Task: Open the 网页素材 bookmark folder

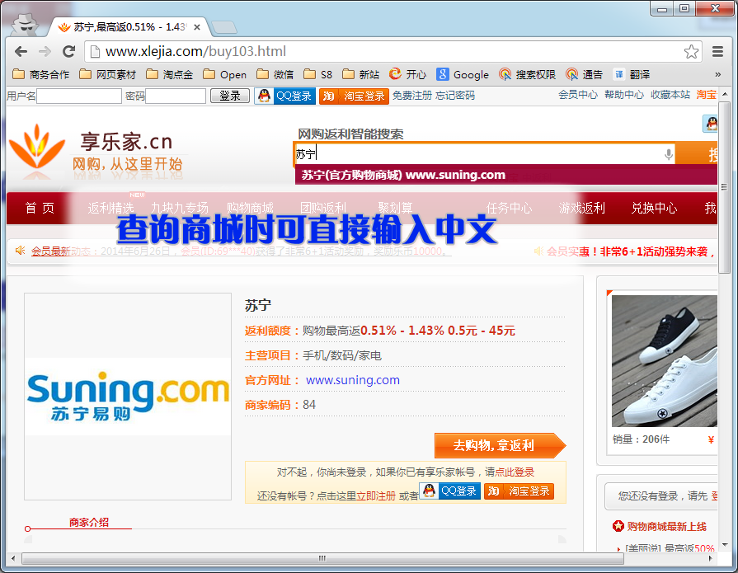Action: [108, 74]
